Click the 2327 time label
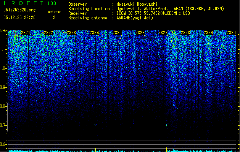Screen dimensions: 240x152 coord(163,33)
